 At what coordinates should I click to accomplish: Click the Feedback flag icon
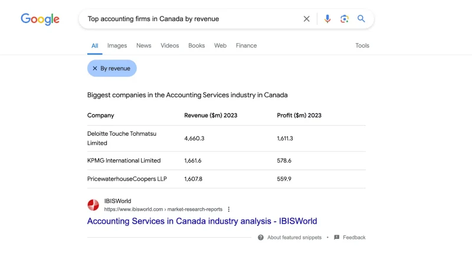pyautogui.click(x=337, y=237)
